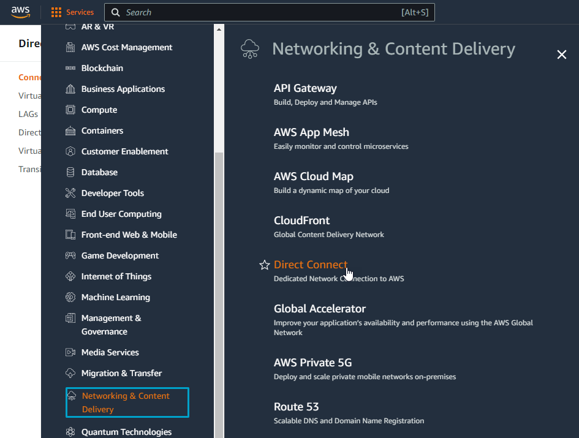Click the Machine Learning icon
This screenshot has height=438, width=579.
(x=70, y=297)
